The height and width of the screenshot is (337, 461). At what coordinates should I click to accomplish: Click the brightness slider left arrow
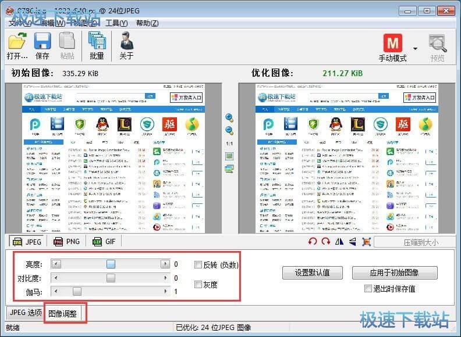[x=56, y=264]
